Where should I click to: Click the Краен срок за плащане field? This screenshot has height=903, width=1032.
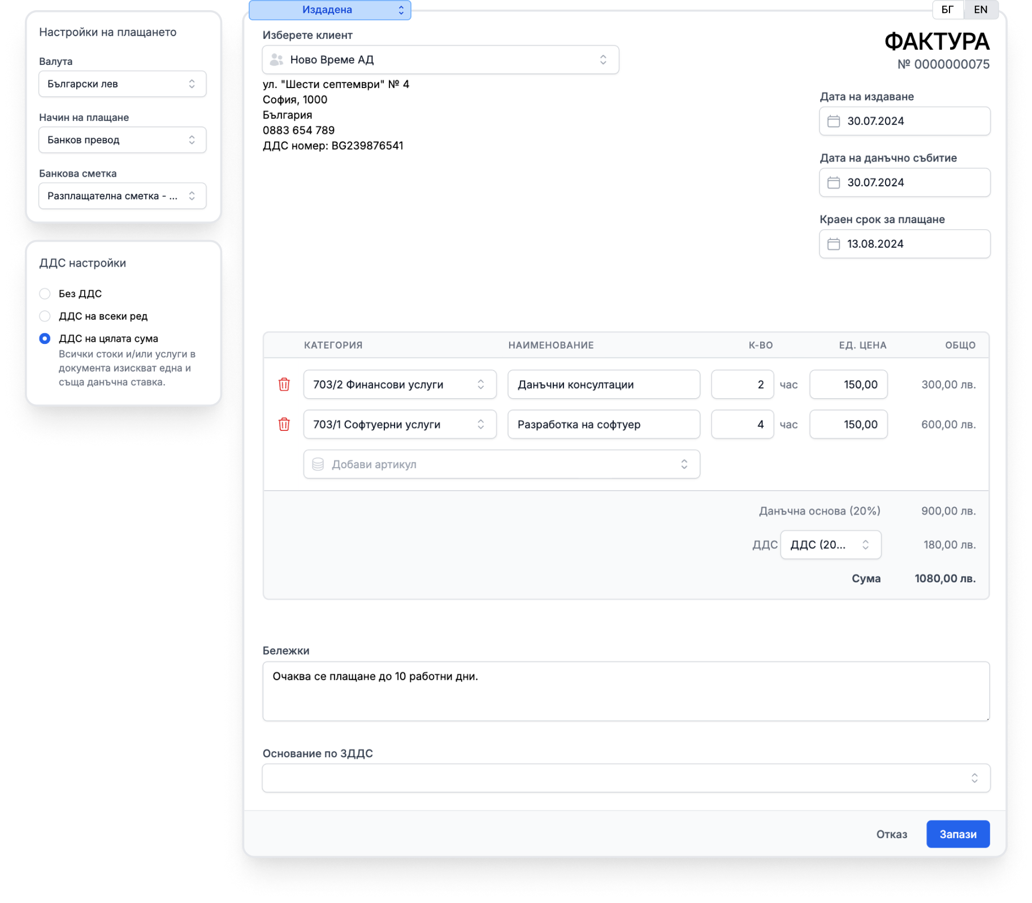905,244
